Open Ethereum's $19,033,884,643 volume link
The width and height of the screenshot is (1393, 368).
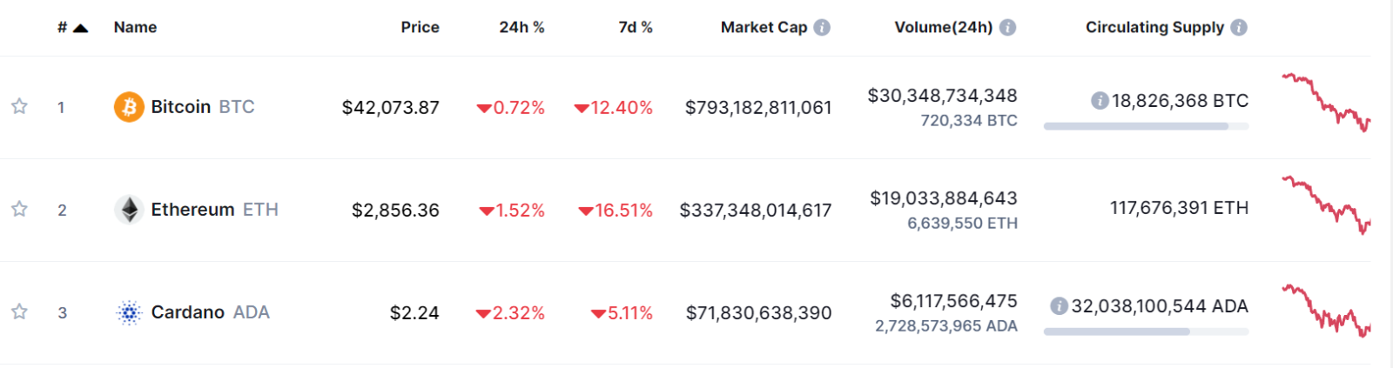tap(944, 198)
